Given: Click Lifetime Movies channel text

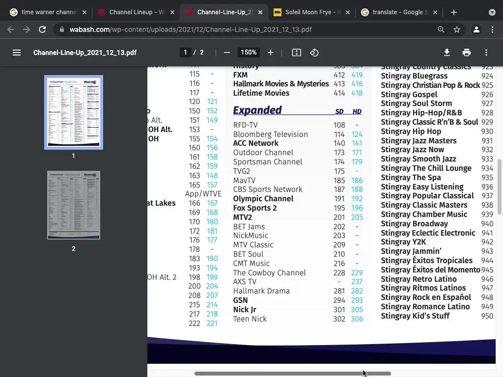Looking at the screenshot, I should tap(261, 93).
